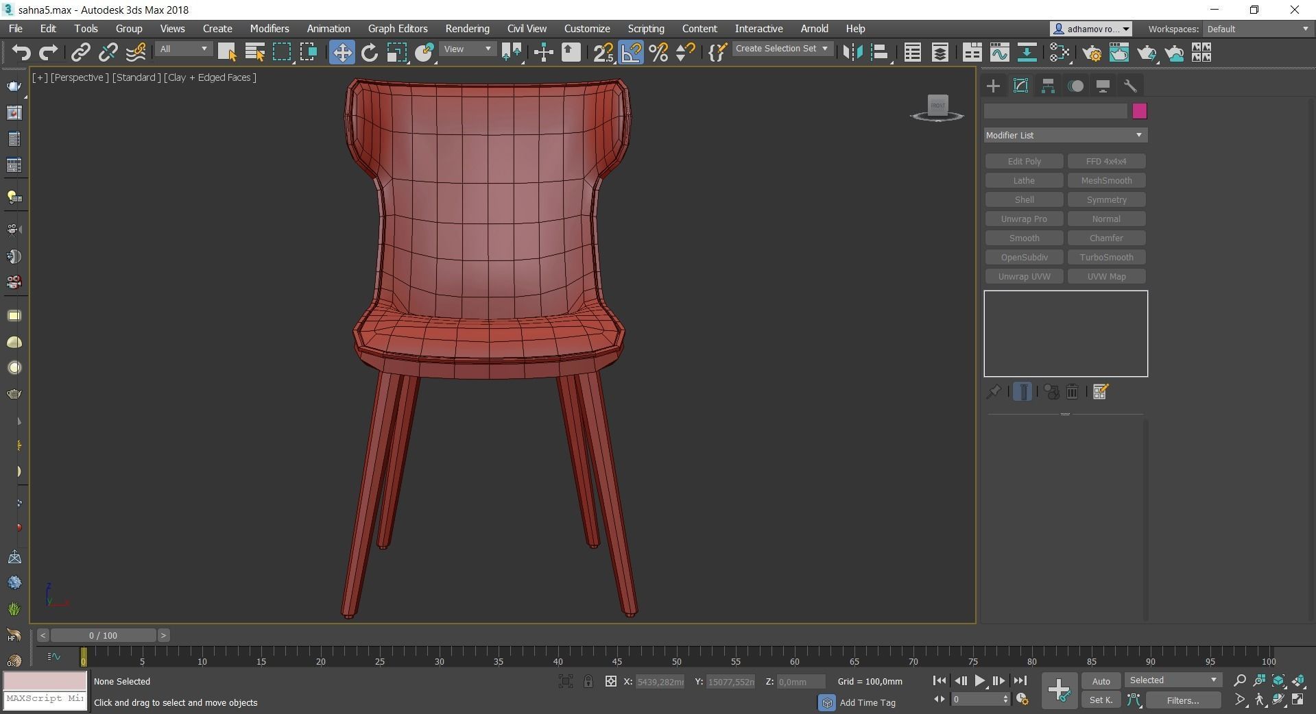Open the Rendering menu
The width and height of the screenshot is (1316, 714).
click(467, 29)
